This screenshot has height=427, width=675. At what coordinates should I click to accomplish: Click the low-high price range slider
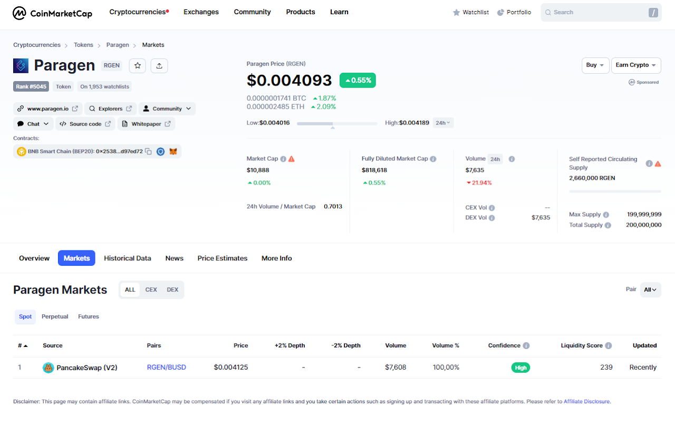[337, 124]
